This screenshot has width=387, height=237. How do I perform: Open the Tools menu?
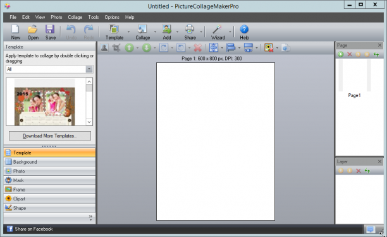(94, 17)
